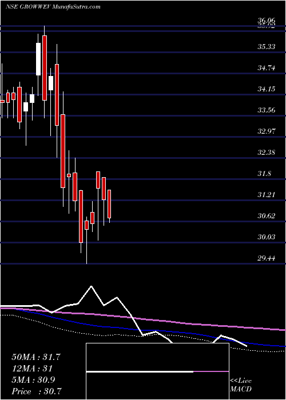Click the 'Price : 30.7' reading
286x400 pixels.
(x=37, y=391)
